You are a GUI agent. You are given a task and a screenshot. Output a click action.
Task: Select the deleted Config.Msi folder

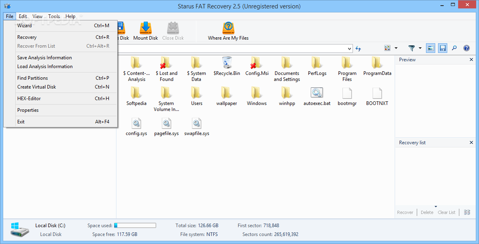[257, 66]
